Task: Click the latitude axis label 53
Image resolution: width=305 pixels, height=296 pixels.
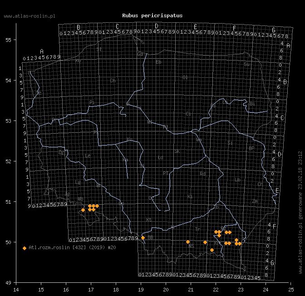Action: coord(8,121)
